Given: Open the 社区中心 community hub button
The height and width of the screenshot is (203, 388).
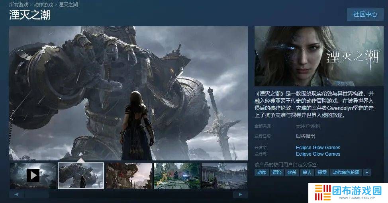Looking at the screenshot, I should [x=365, y=14].
